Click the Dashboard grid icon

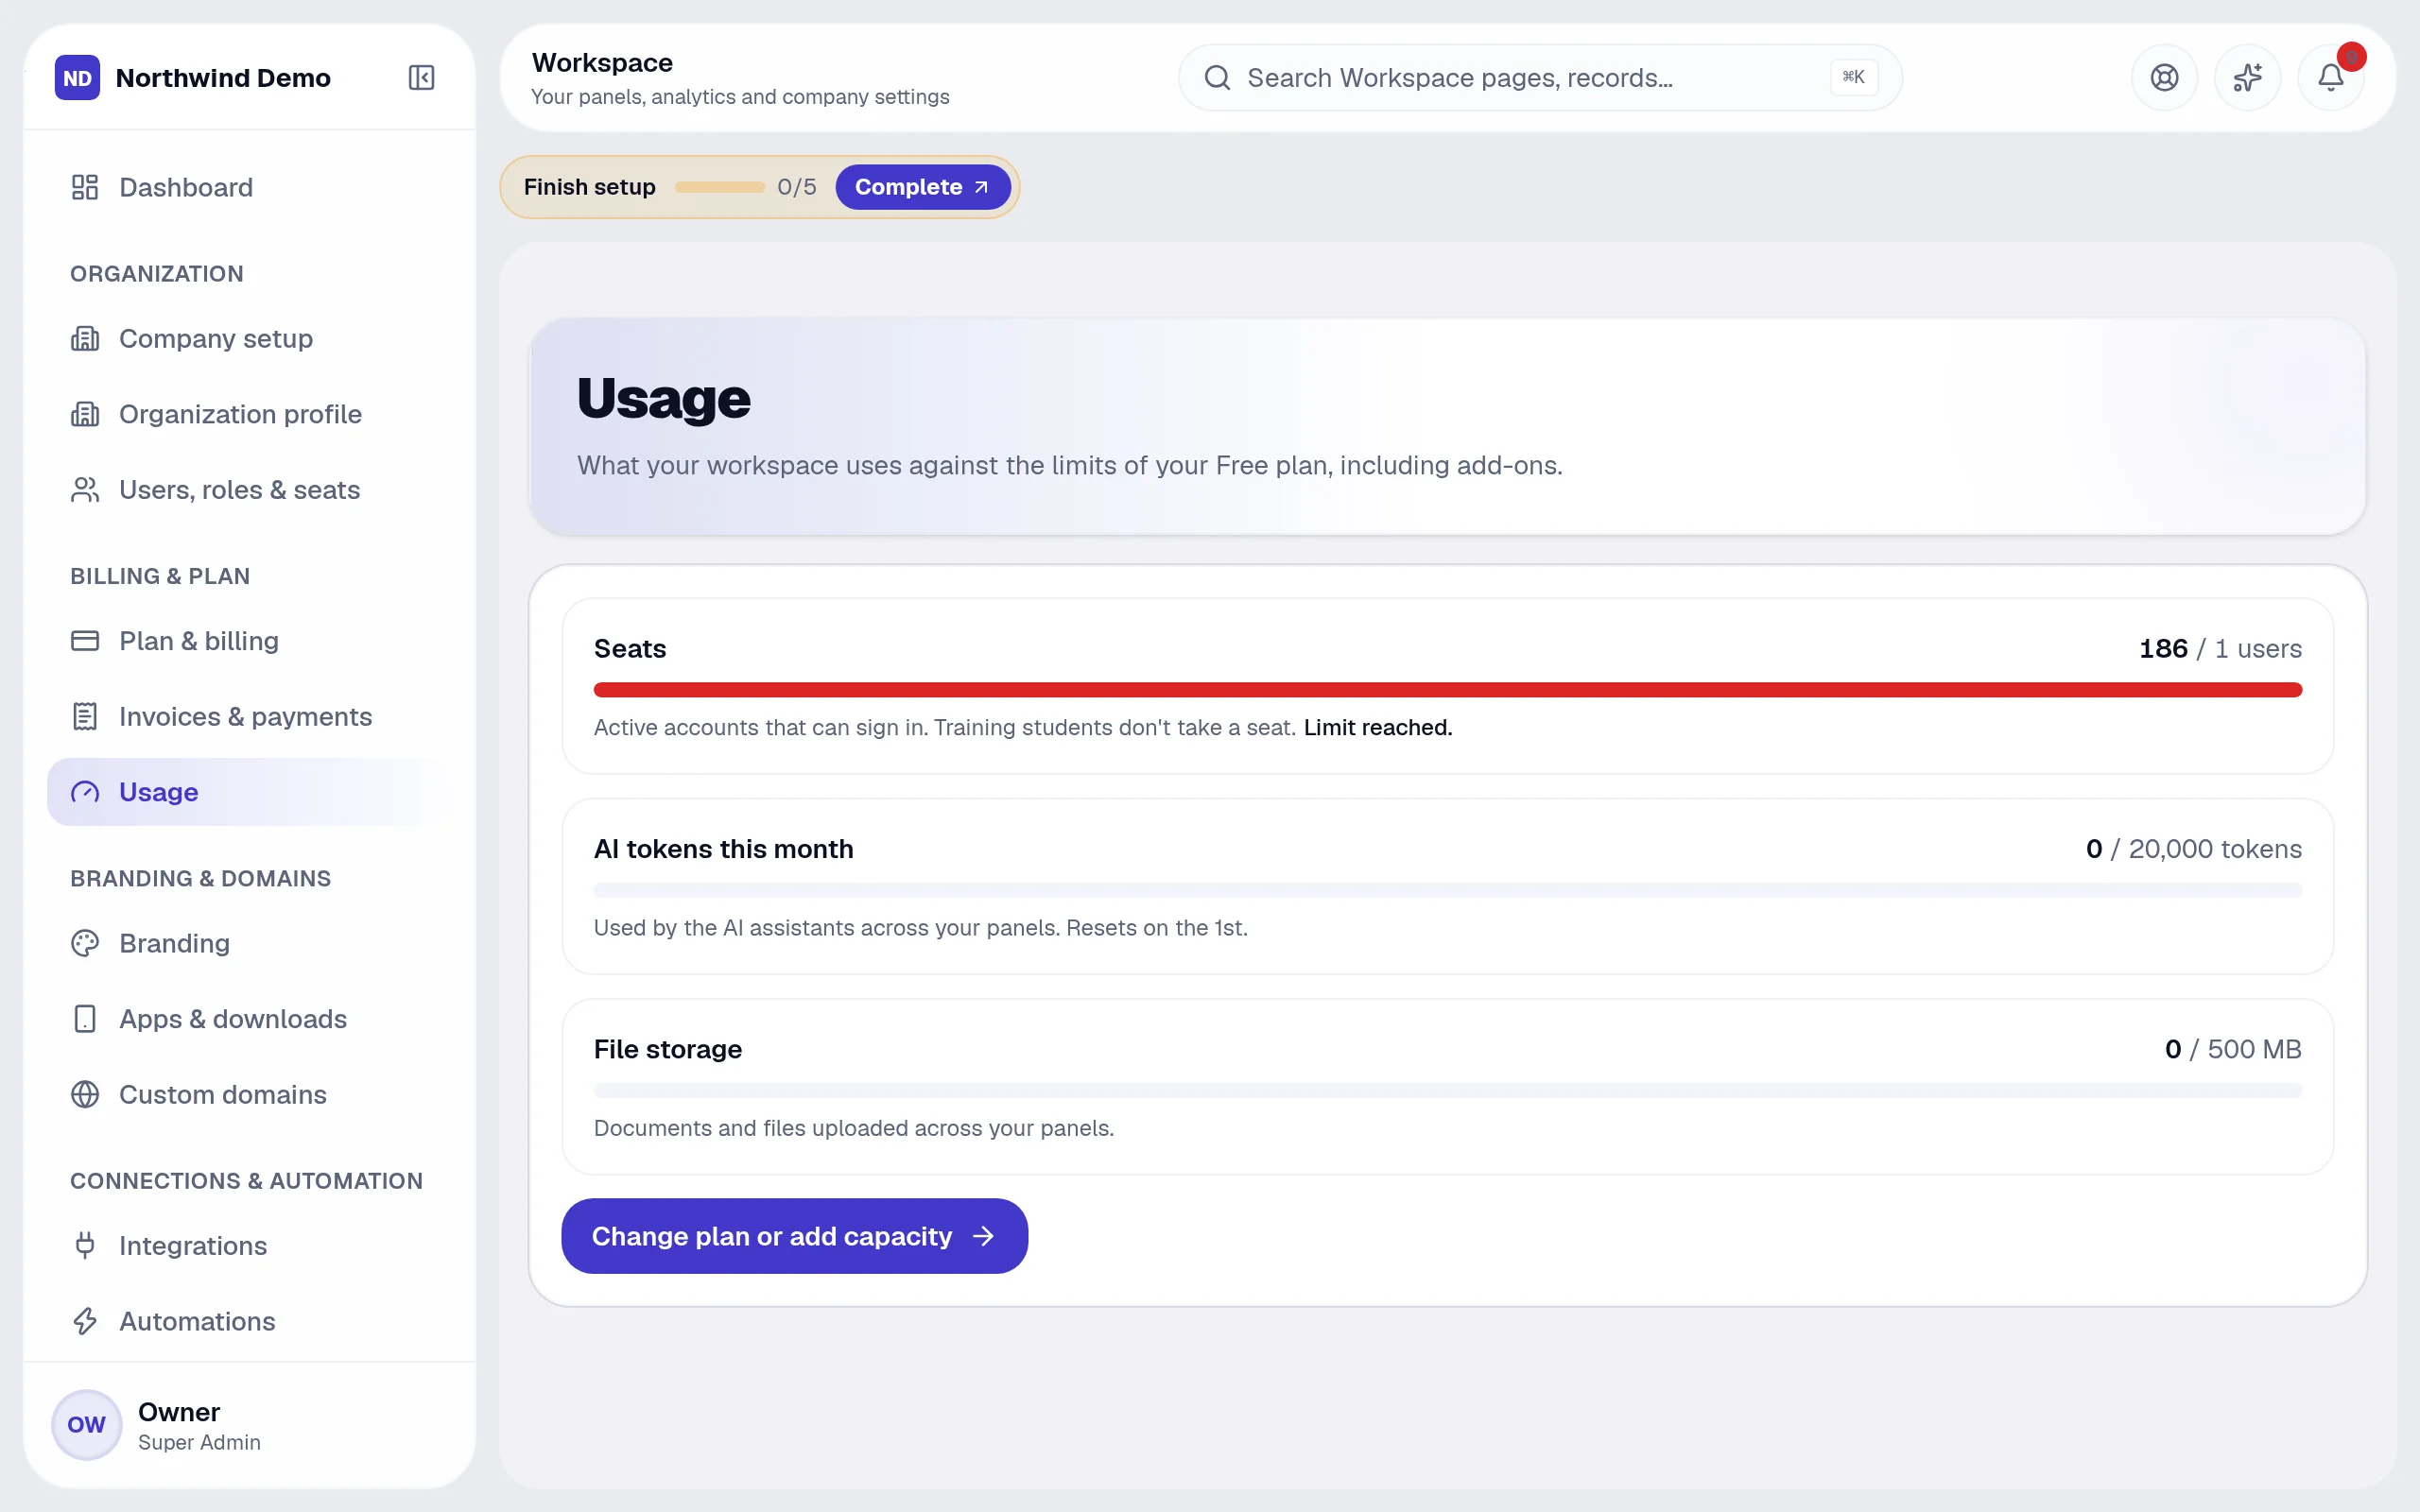pos(85,187)
